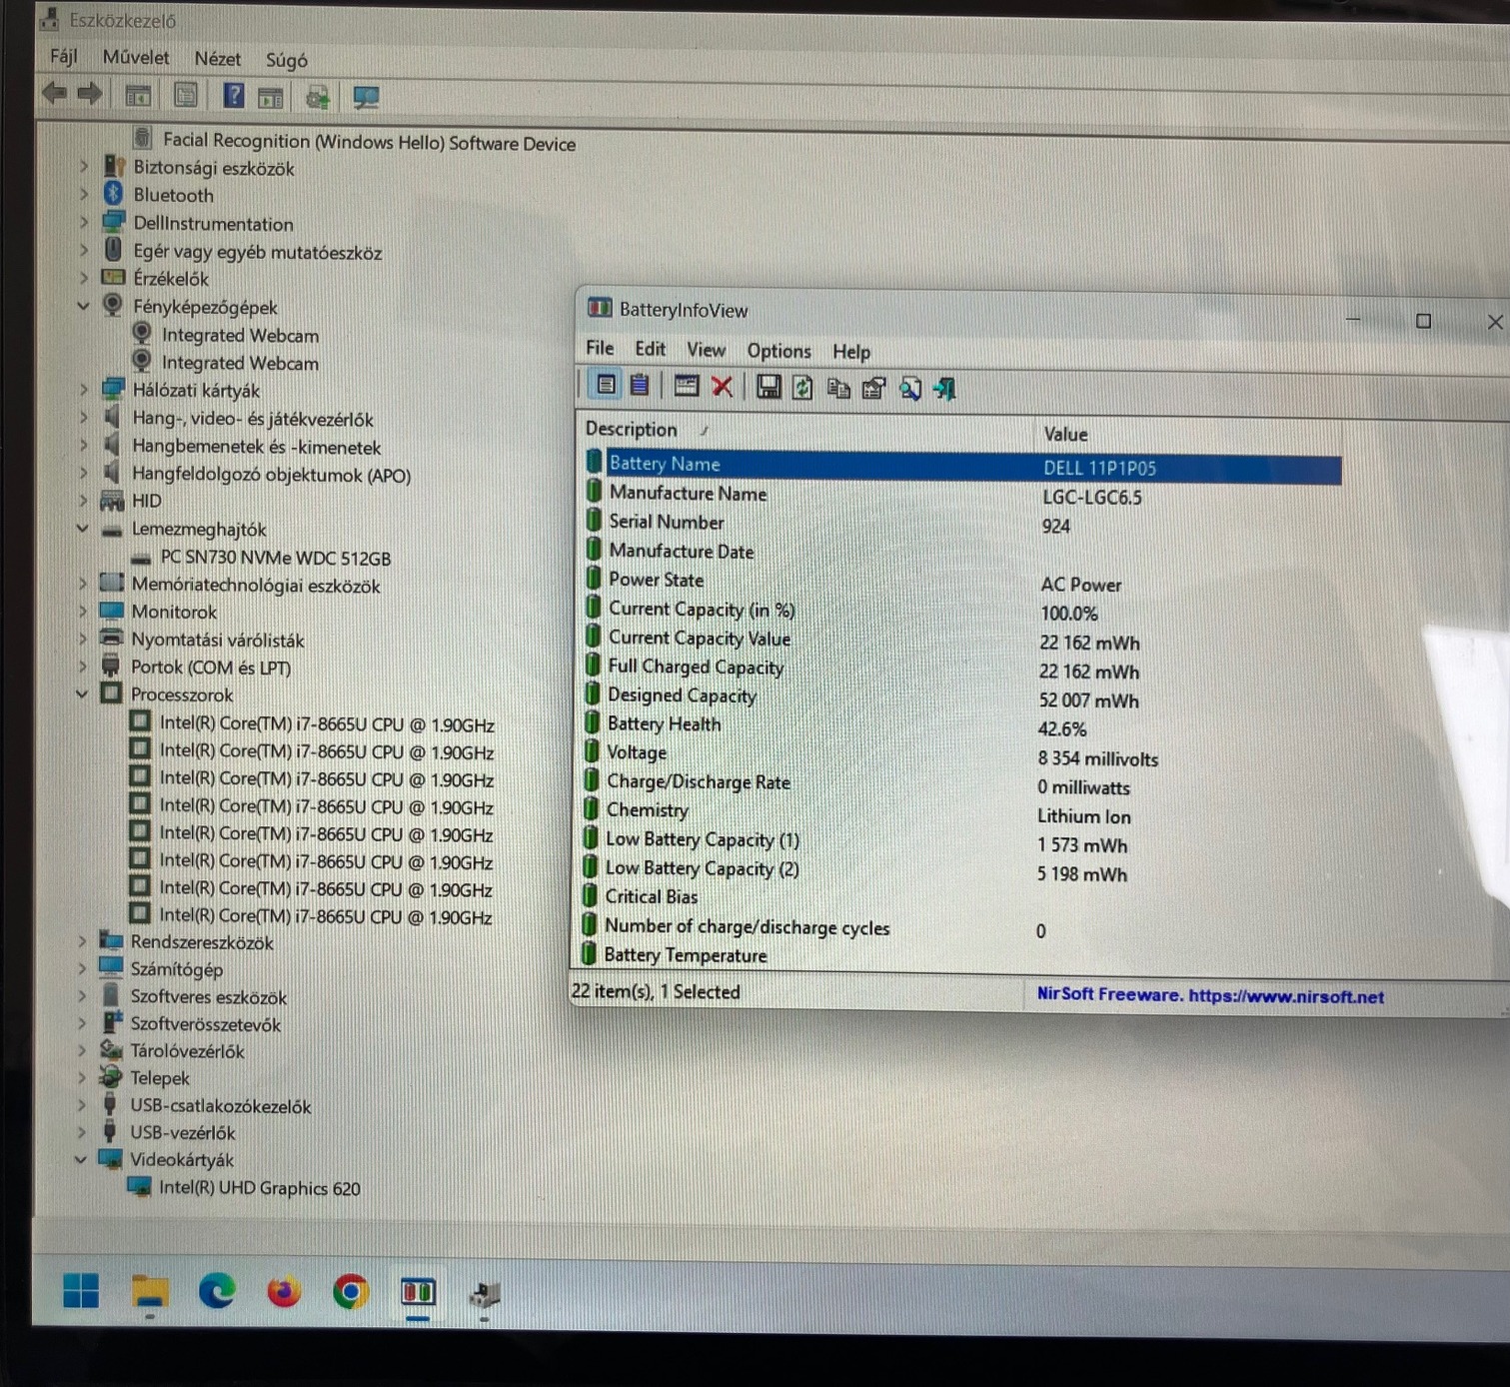Screen dimensions: 1510x1387
Task: Toggle action pane icon in Eszközkezelő toolbar
Action: click(270, 97)
